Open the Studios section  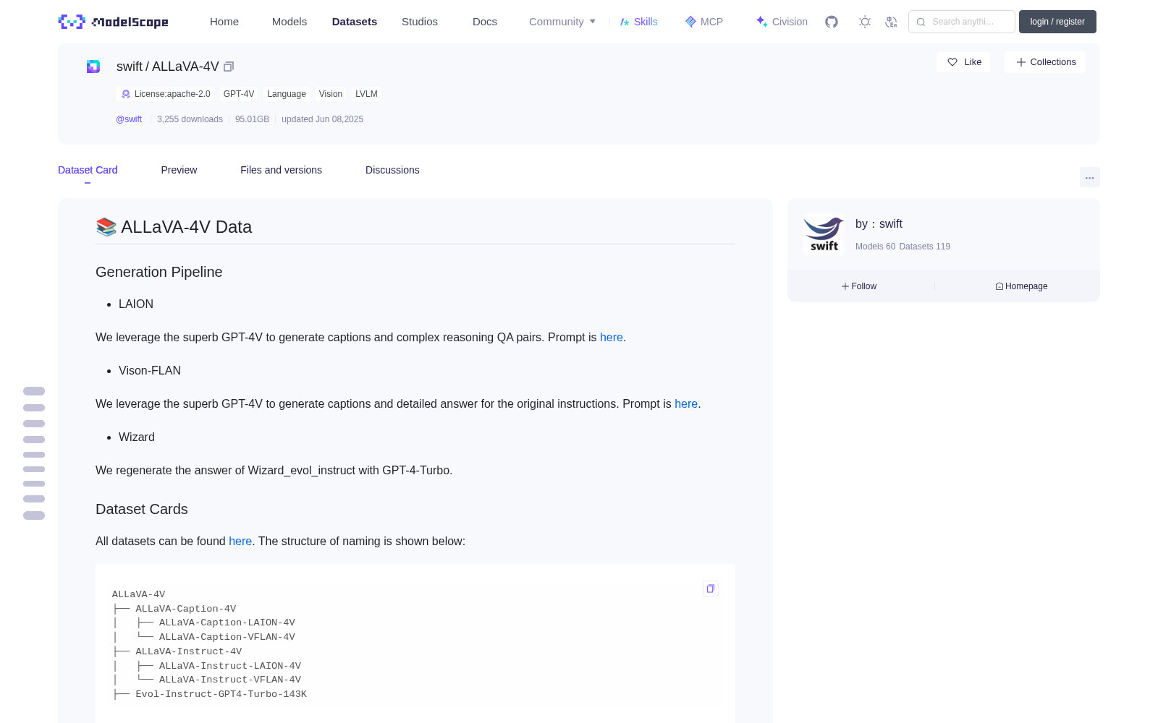tap(420, 22)
